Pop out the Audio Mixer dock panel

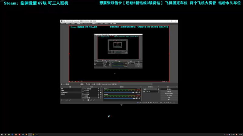click(141, 87)
